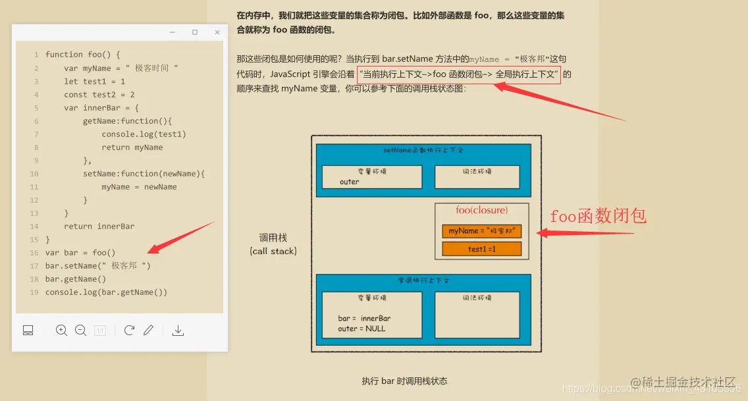Image resolution: width=748 pixels, height=401 pixels.
Task: Click the display layout icon on toolbar
Action: 28,330
